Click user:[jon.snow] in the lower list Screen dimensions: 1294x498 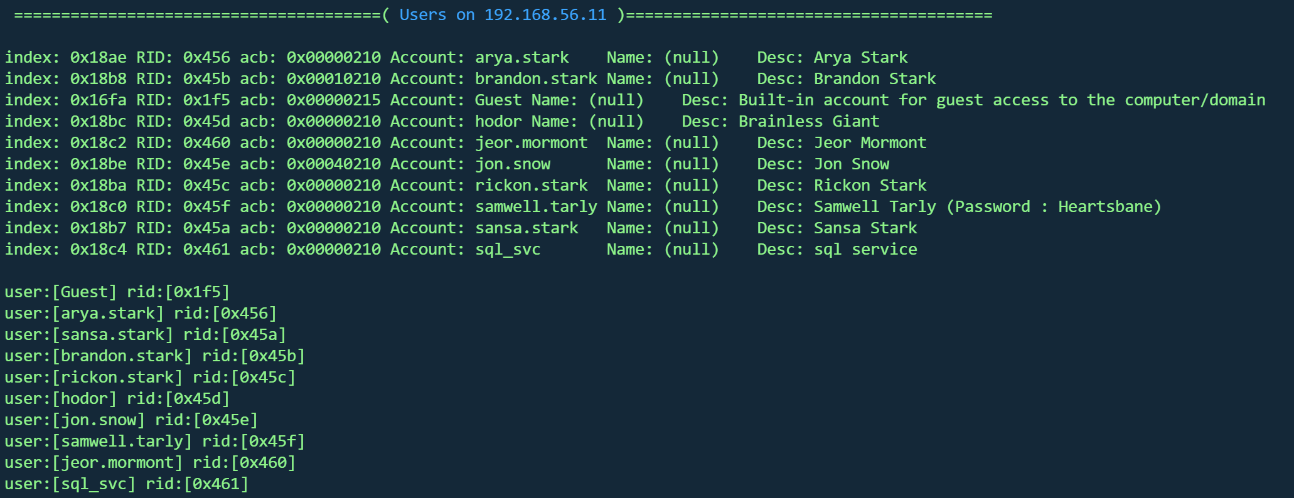(x=75, y=420)
